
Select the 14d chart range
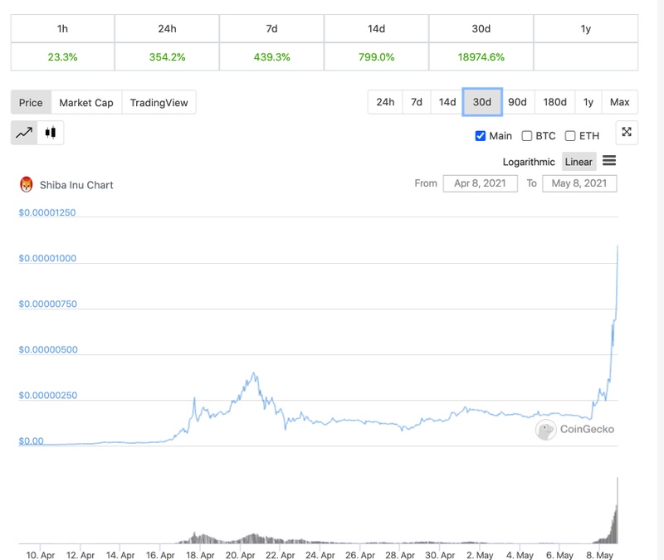coord(447,102)
